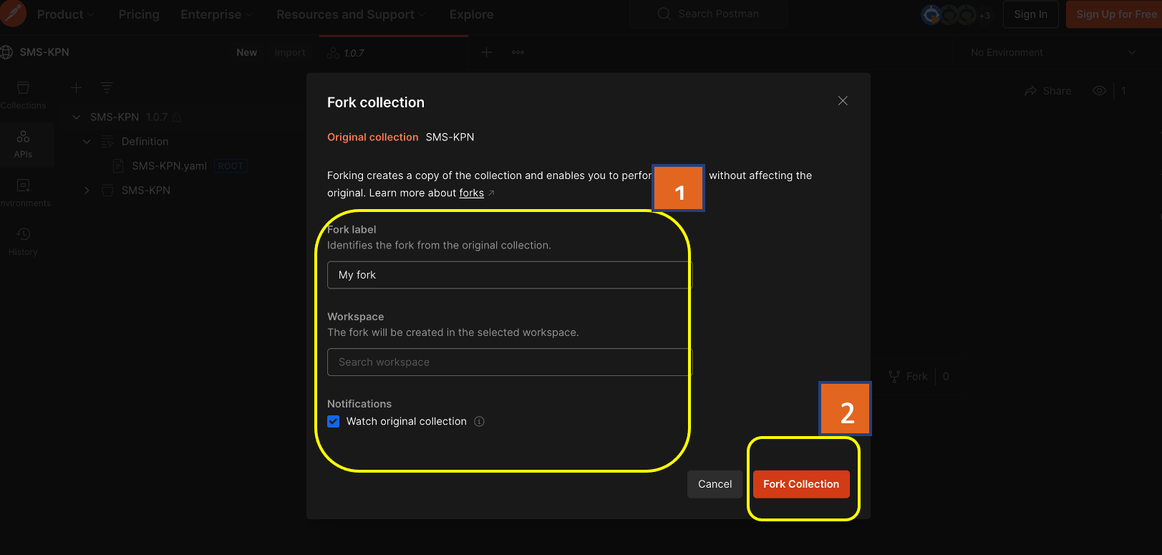Click the Sign In button
The width and height of the screenshot is (1162, 555).
(1030, 14)
